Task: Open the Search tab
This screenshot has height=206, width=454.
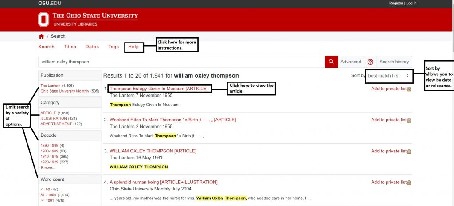Action: point(46,47)
